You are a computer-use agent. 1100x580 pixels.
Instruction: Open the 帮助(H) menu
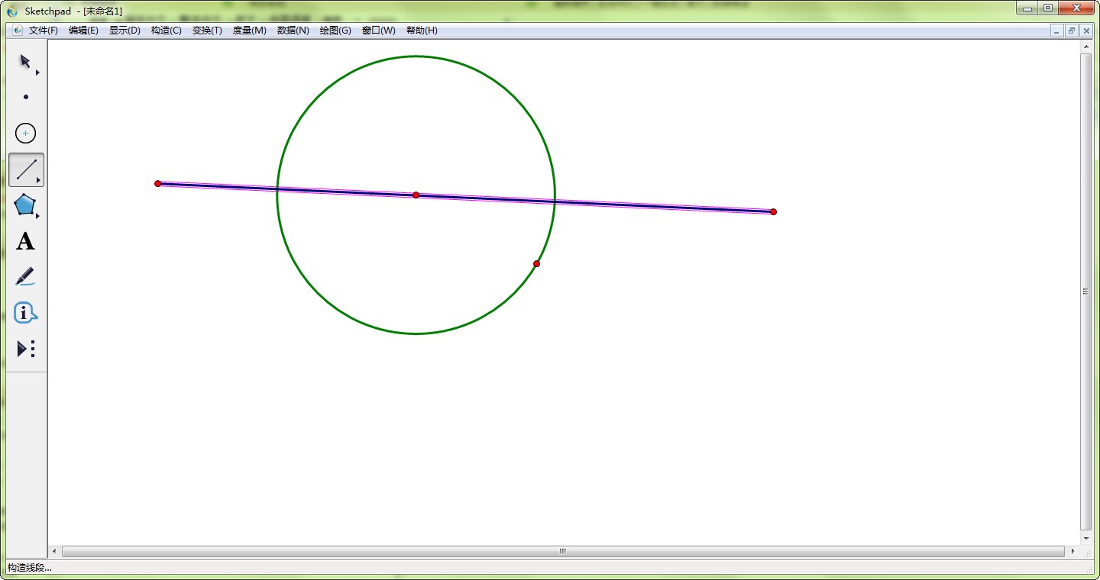click(x=422, y=31)
